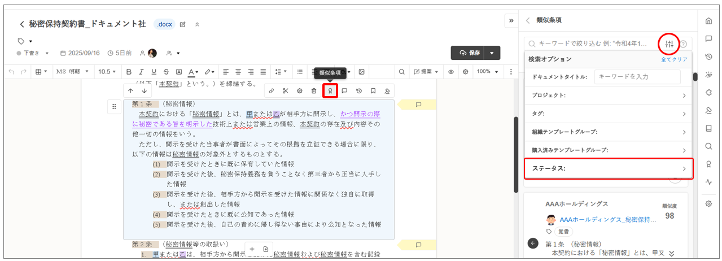Click the scissors cut icon in clause toolbar
Viewport: 722px width, 261px height.
pos(286,90)
